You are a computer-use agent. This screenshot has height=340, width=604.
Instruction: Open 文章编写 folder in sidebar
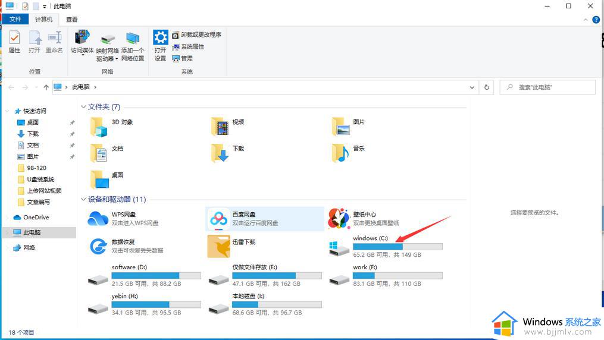tap(38, 202)
